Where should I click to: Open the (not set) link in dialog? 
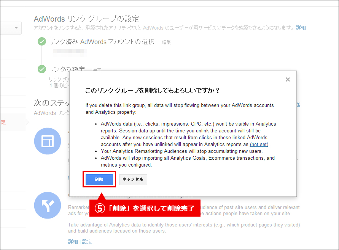pos(259,144)
